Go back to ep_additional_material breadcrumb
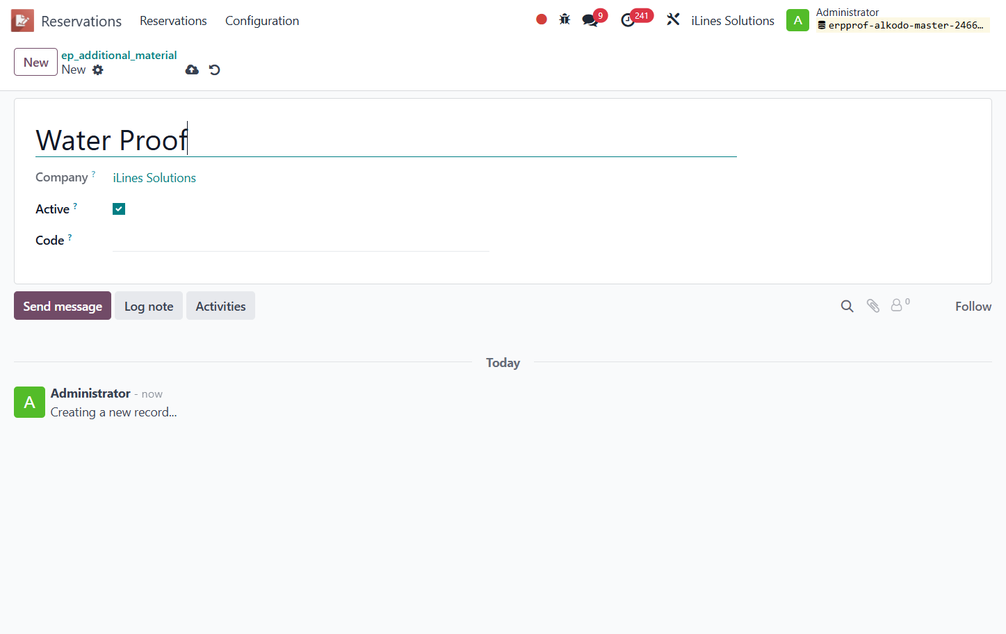Image resolution: width=1006 pixels, height=634 pixels. 119,55
